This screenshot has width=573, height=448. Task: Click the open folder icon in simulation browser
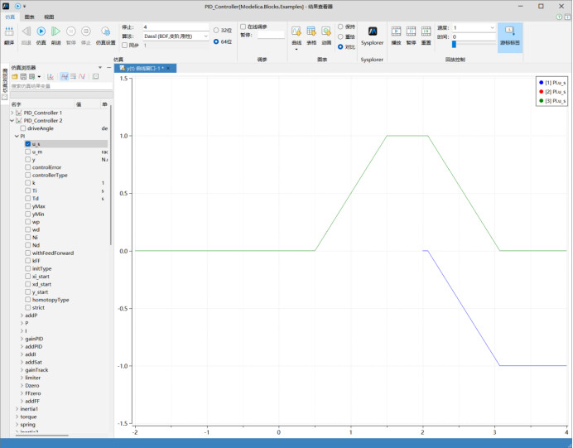pos(15,76)
